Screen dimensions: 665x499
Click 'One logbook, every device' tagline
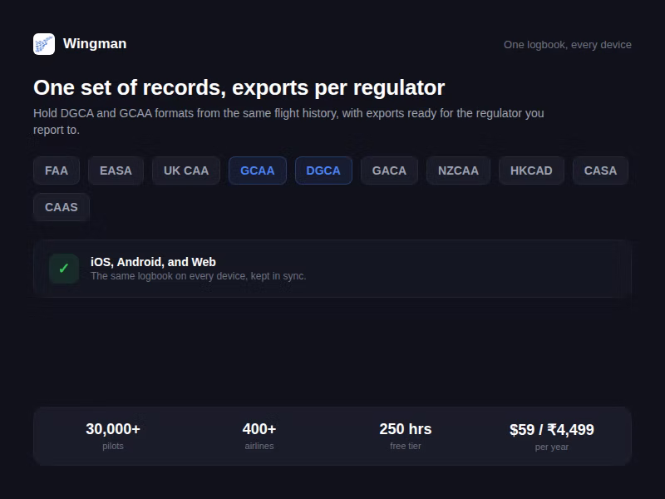pyautogui.click(x=568, y=45)
